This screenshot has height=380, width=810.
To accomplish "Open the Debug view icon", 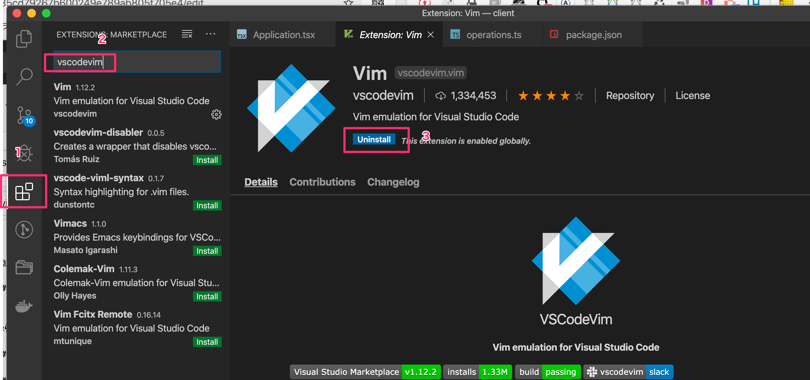I will point(24,153).
